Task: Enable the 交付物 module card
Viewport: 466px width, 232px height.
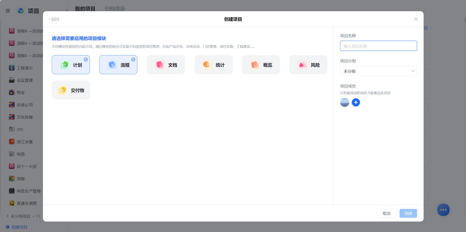Action: click(x=71, y=90)
